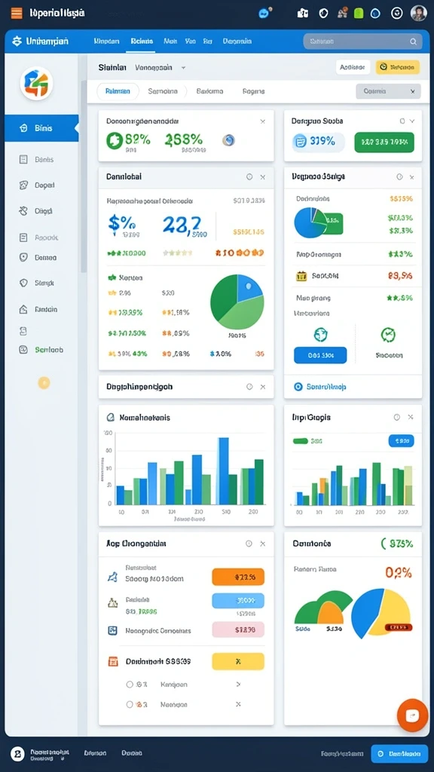Expand the chevron on the Dompuo Soaba card
434x772 pixels.
[x=412, y=121]
